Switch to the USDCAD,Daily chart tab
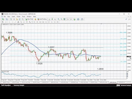 (84, 82)
